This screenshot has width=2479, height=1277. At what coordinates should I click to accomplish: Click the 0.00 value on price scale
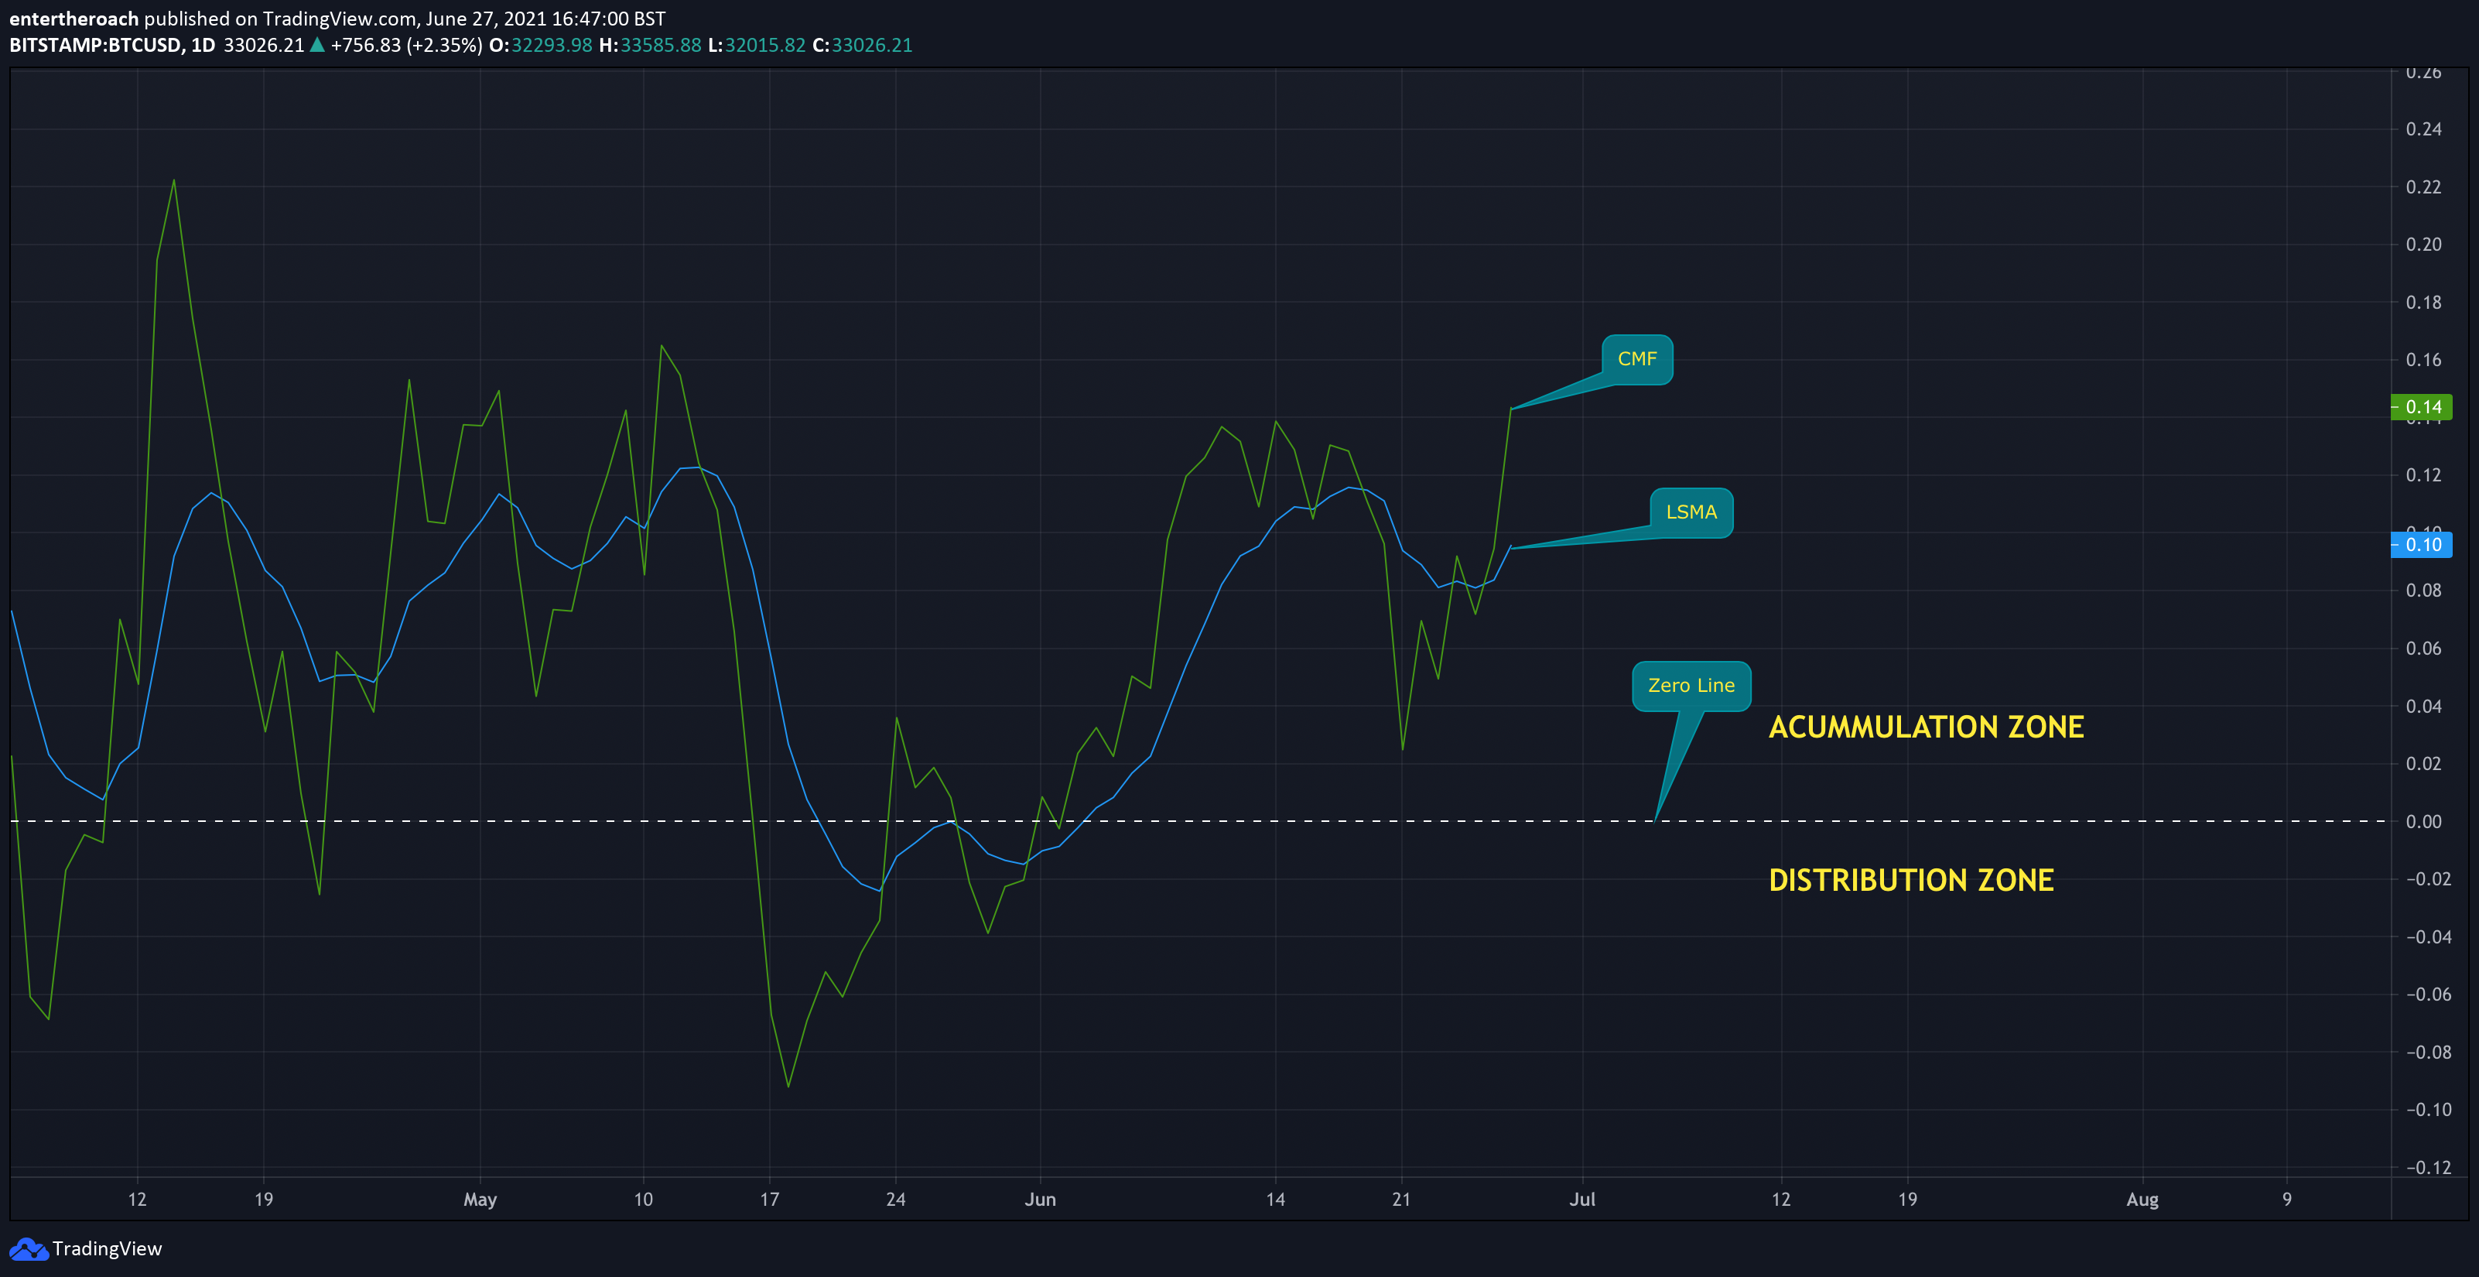click(2423, 822)
